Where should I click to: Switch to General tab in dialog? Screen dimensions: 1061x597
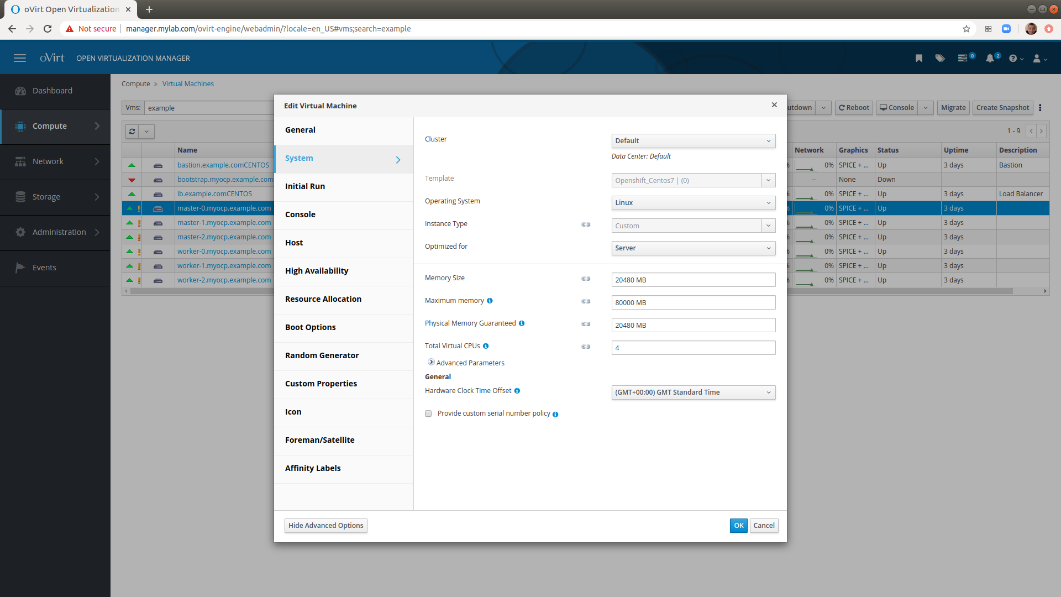click(x=344, y=130)
